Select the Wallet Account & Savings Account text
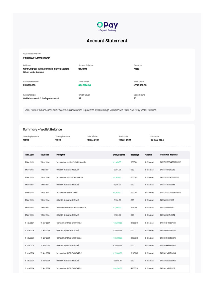 pyautogui.click(x=41, y=99)
